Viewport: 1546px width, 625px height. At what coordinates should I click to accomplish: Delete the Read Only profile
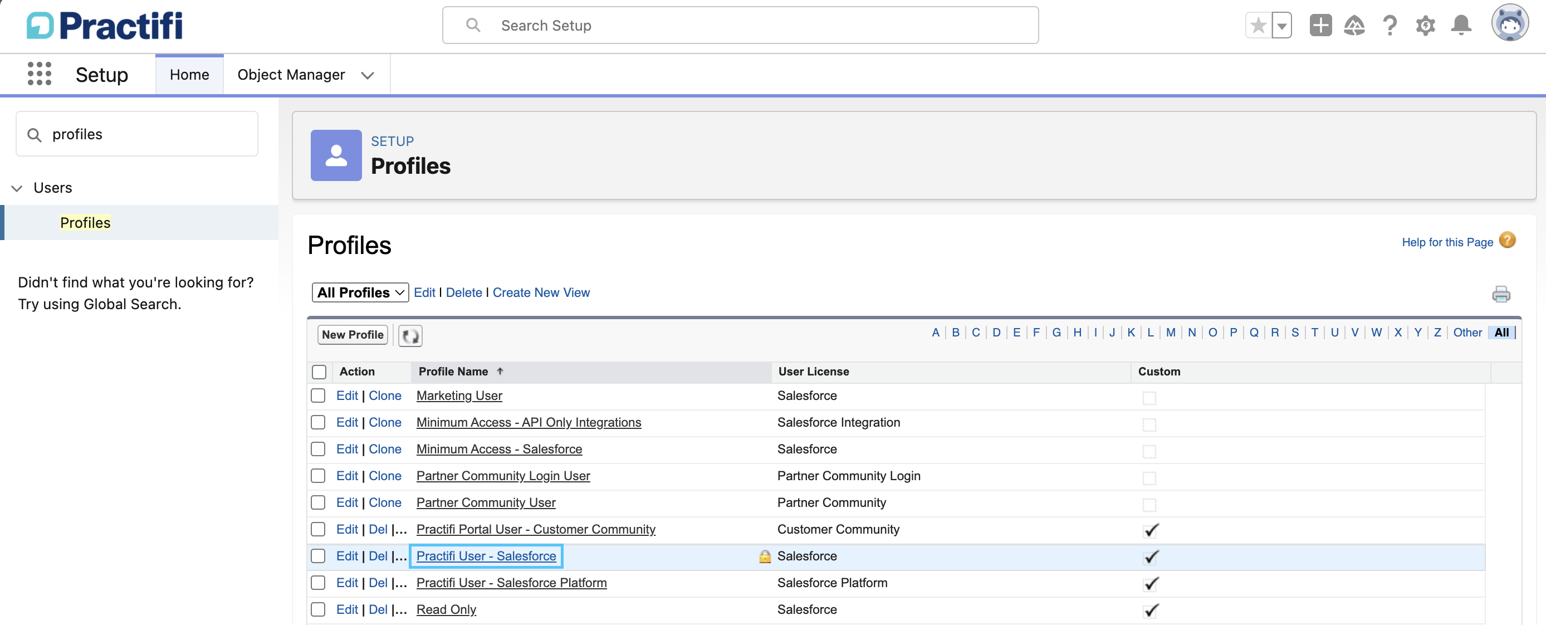pos(378,609)
